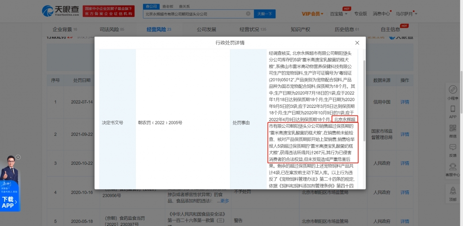The width and height of the screenshot is (463, 226).
Task: Click the 处罚日期 column header
Action: pos(82,81)
